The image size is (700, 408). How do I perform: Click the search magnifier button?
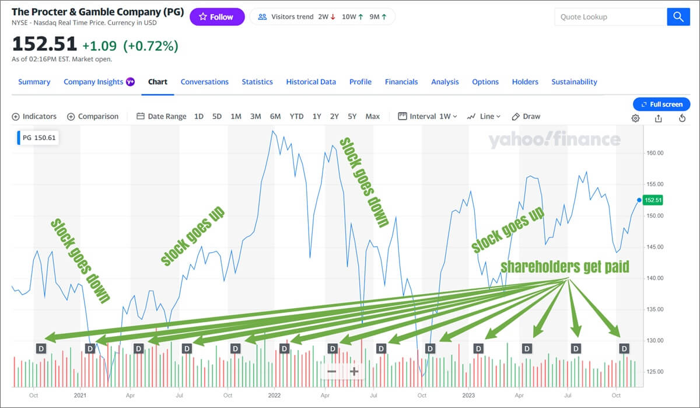(678, 17)
